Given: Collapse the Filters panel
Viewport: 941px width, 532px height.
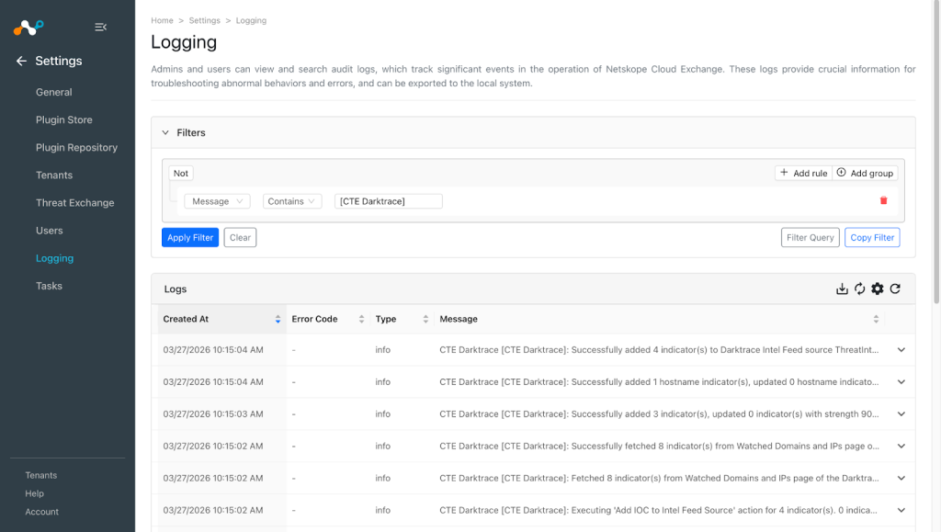Looking at the screenshot, I should [x=165, y=132].
